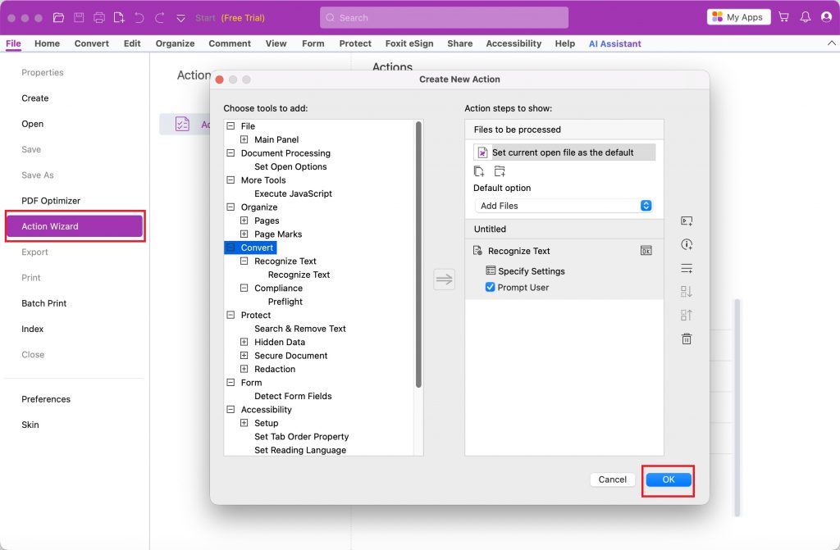Click the move step up icon
840x550 pixels.
(687, 315)
